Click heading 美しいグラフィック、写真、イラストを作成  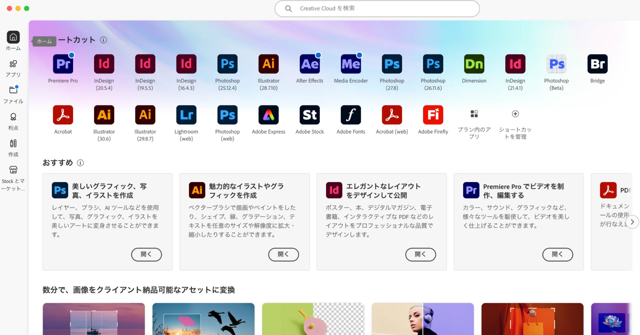click(109, 191)
